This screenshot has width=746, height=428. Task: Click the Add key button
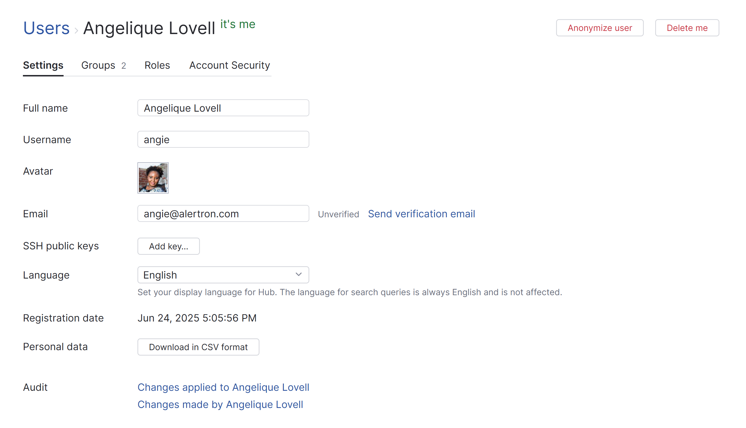pos(168,246)
